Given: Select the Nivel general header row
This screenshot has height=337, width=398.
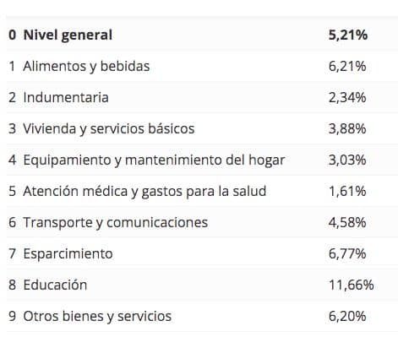Looking at the screenshot, I should tap(202, 35).
